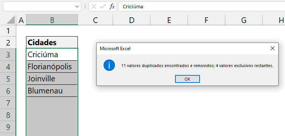This screenshot has height=136, width=285.
Task: Open the Insert Function fx icon
Action: (112, 7)
